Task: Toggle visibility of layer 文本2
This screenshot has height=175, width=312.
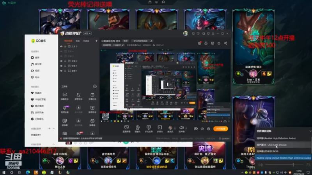Action: [61, 61]
